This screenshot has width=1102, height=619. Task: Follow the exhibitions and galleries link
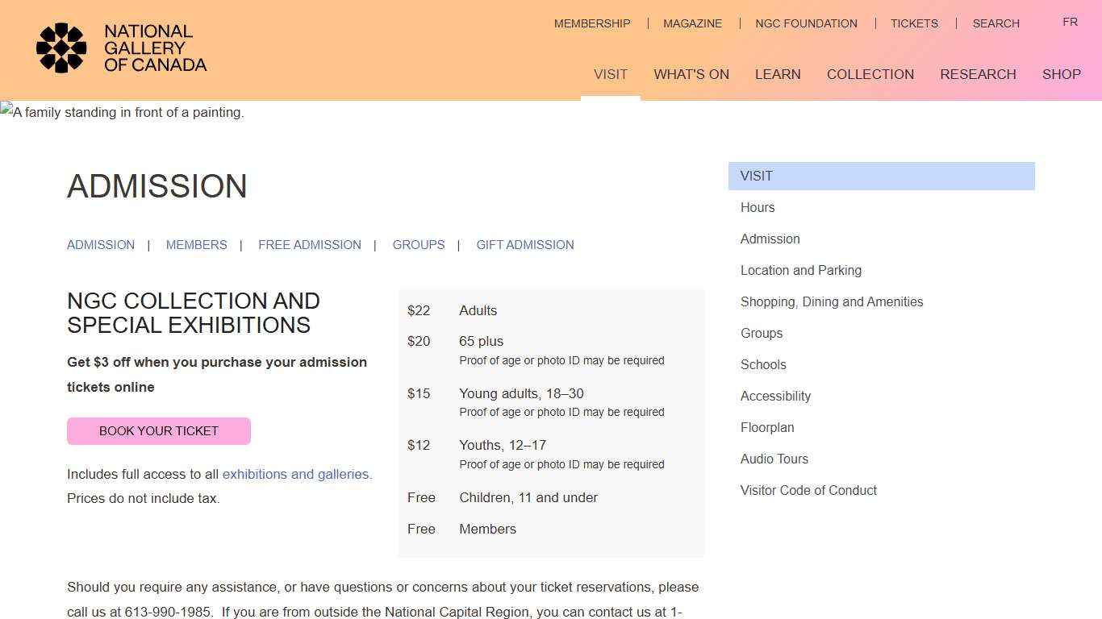[295, 474]
